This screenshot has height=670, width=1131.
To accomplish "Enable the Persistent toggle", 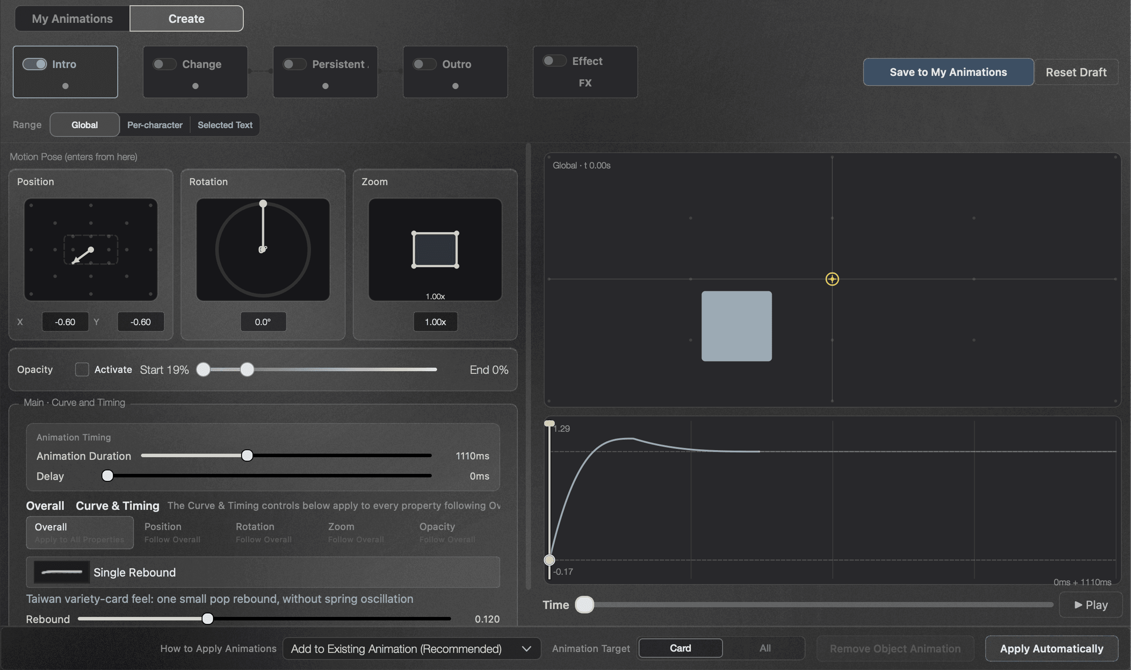I will [x=295, y=64].
